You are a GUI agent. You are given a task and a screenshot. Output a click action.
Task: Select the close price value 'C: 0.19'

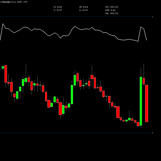coord(58,10)
